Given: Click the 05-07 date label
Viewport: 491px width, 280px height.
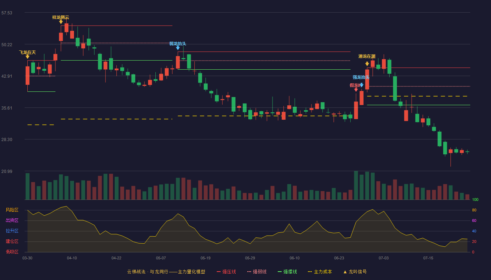Looking at the screenshot, I should tap(161, 258).
